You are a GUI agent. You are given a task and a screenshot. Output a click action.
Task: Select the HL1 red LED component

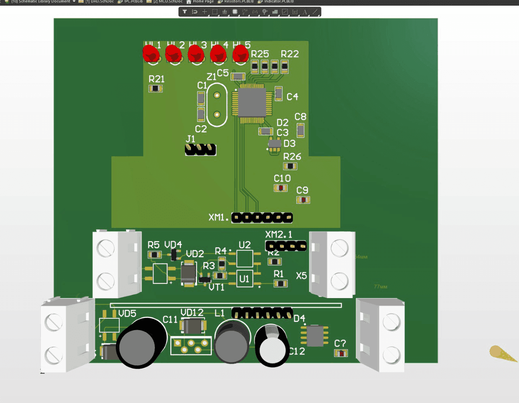click(151, 54)
